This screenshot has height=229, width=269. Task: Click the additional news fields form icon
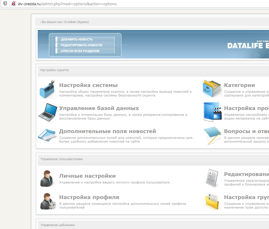point(47,135)
